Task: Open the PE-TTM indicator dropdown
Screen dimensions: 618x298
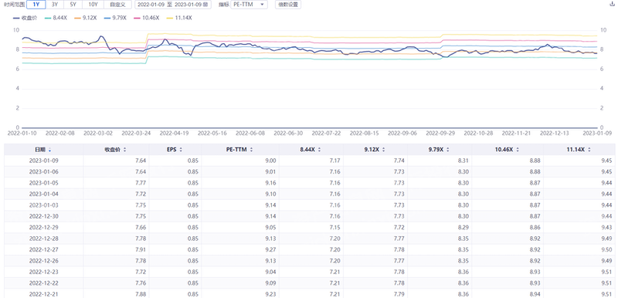Action: [x=249, y=5]
